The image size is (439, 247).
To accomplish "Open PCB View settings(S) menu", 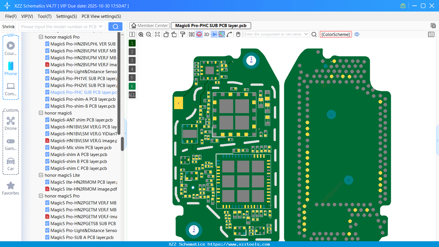I will coord(101,16).
